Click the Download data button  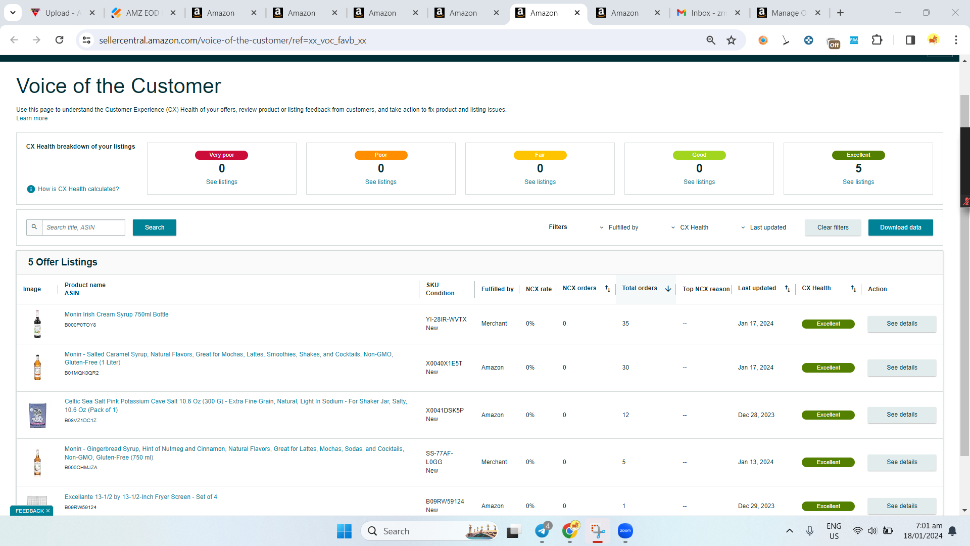click(x=900, y=227)
